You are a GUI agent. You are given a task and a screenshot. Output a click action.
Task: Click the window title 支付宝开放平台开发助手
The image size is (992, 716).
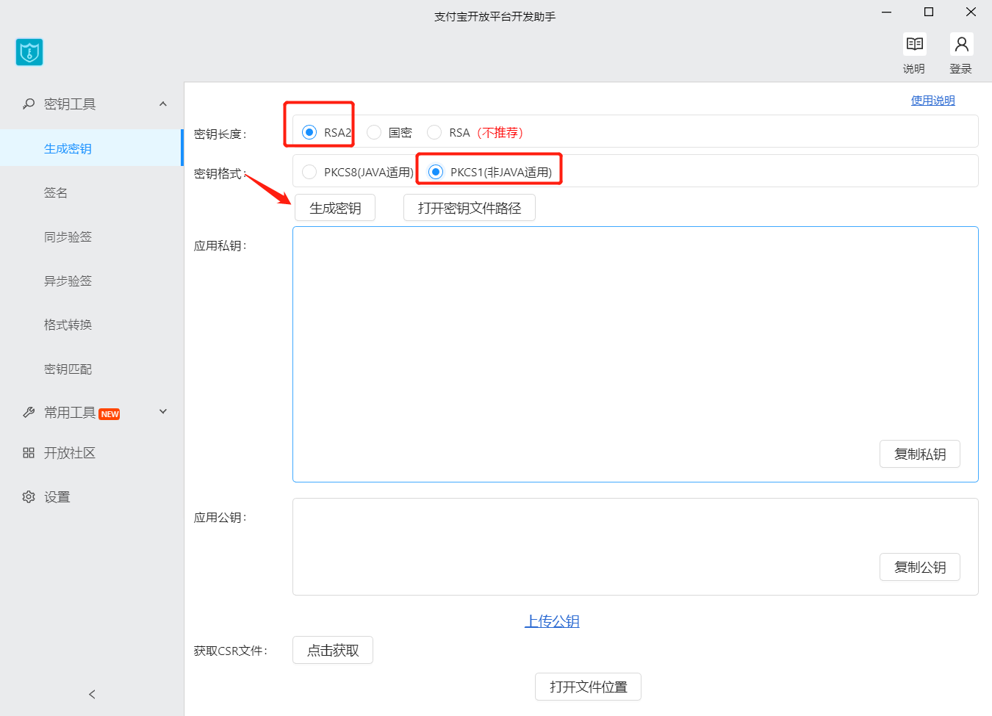click(495, 16)
